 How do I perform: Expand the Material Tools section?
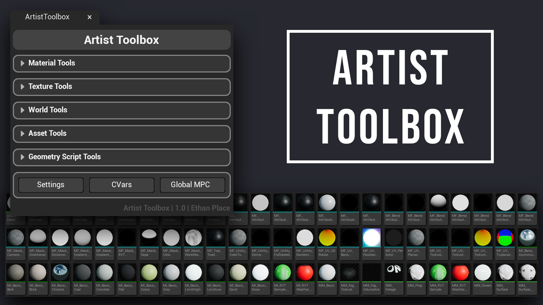pos(122,64)
